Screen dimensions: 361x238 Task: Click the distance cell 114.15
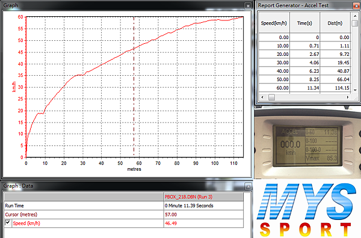coord(335,88)
